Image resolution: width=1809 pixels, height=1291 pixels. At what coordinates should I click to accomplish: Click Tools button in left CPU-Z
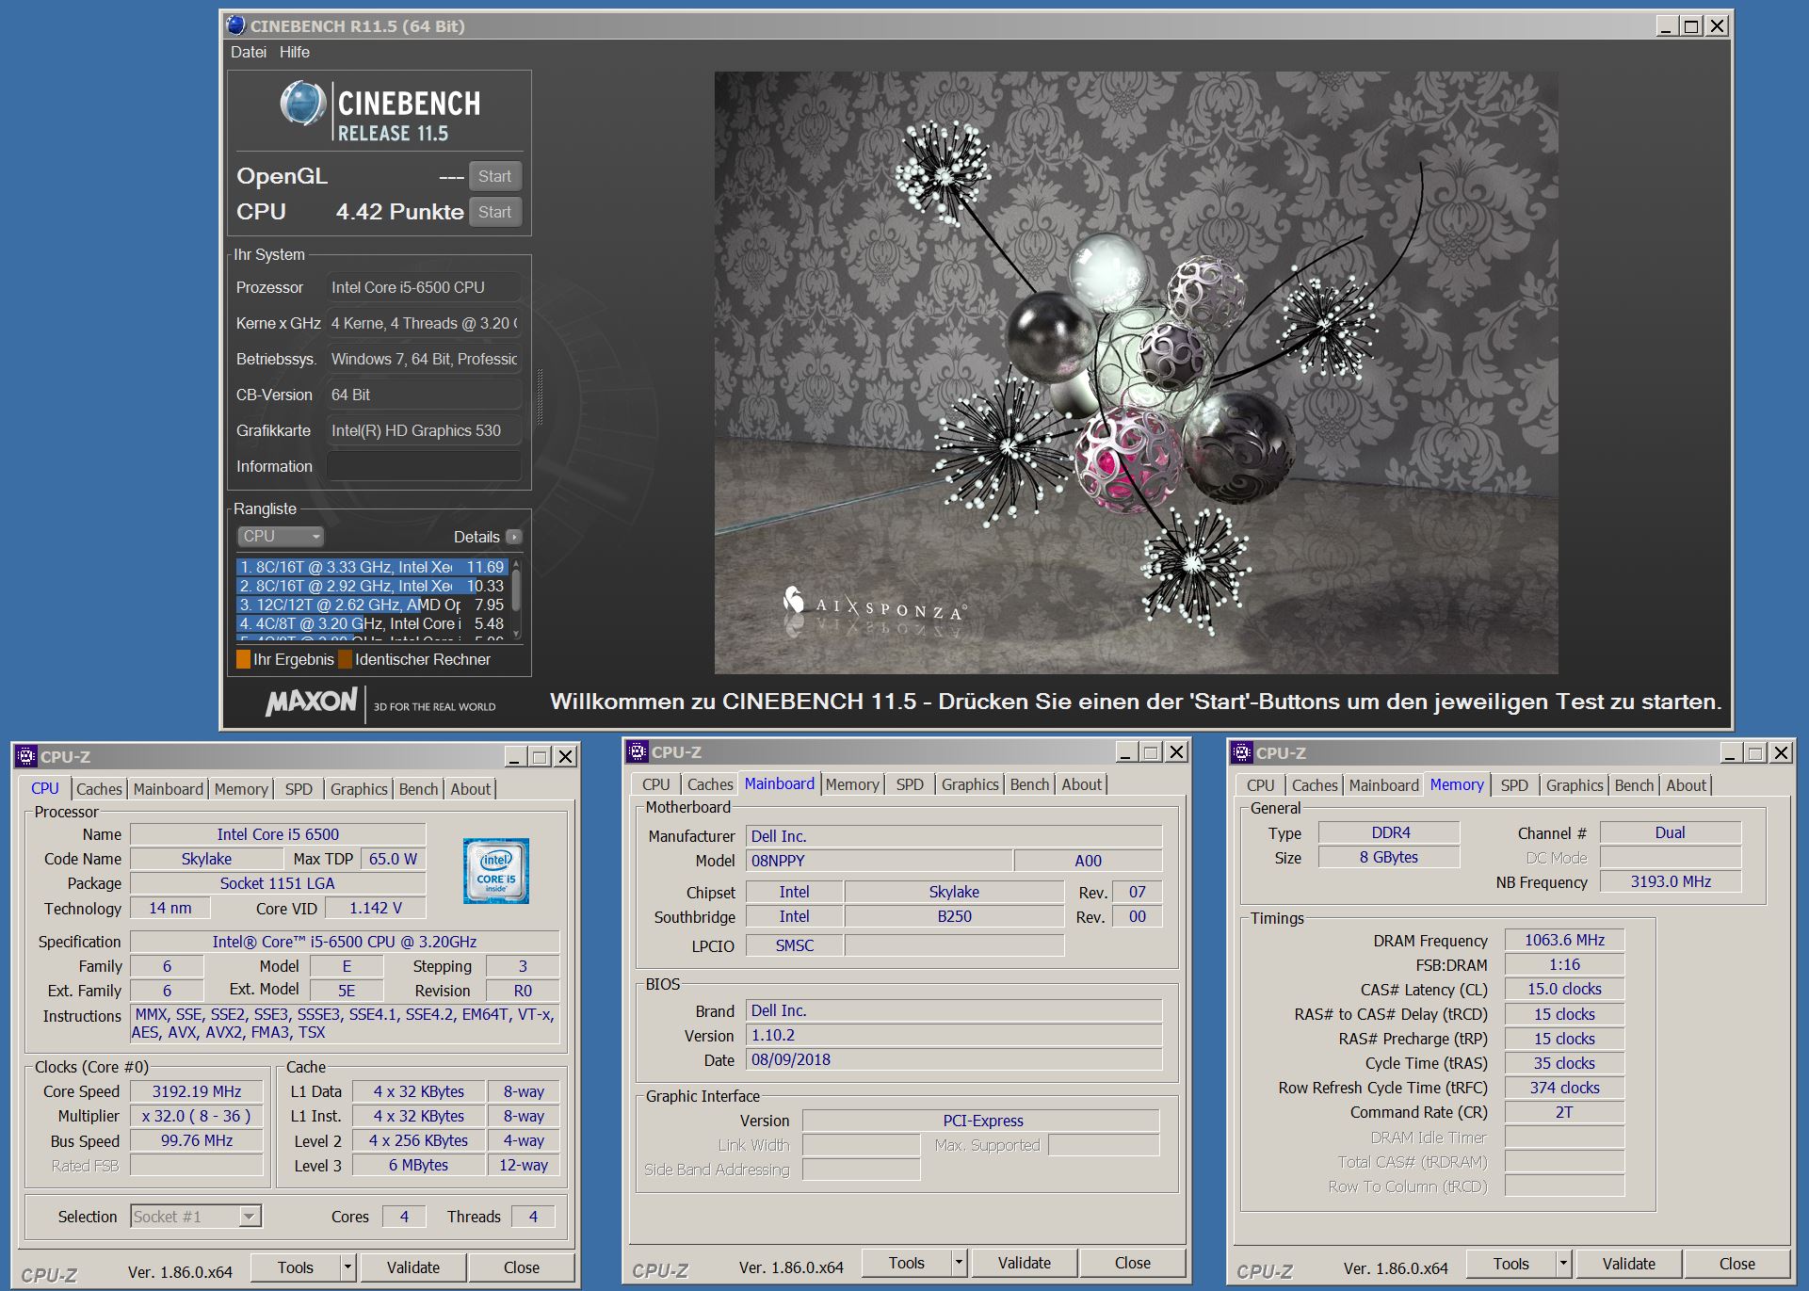[x=295, y=1267]
